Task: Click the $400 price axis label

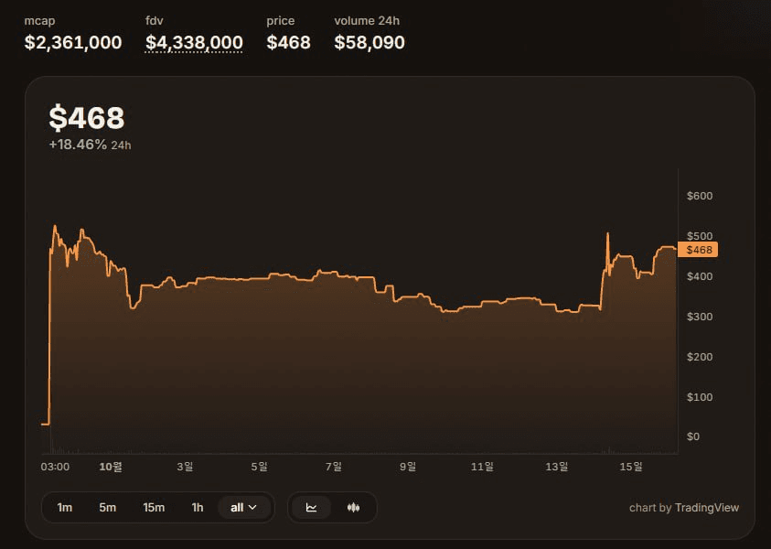Action: (700, 276)
